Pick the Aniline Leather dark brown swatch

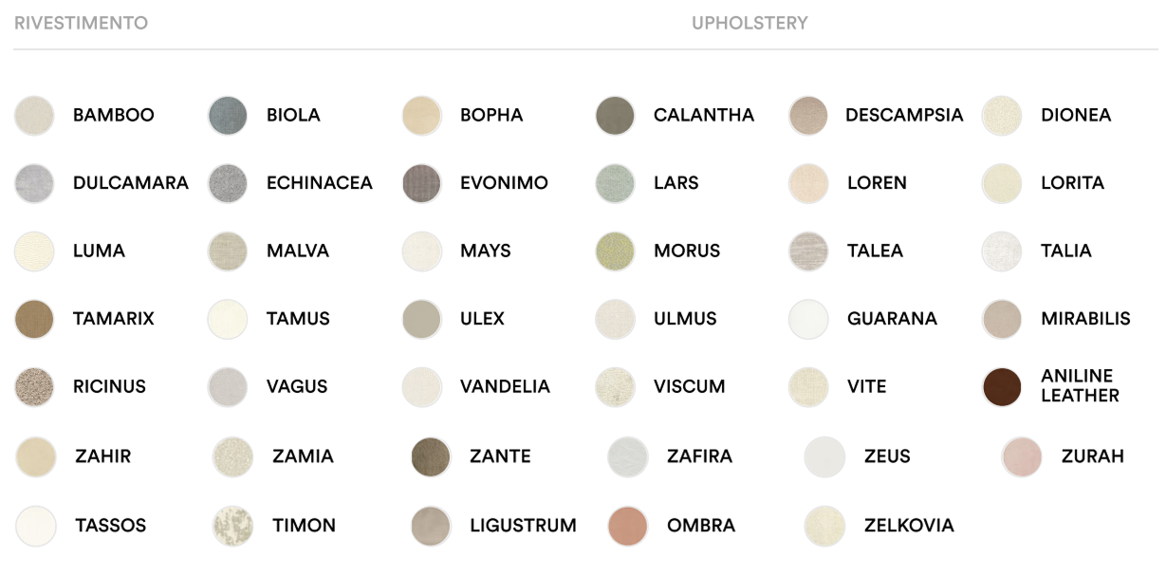(x=1002, y=387)
